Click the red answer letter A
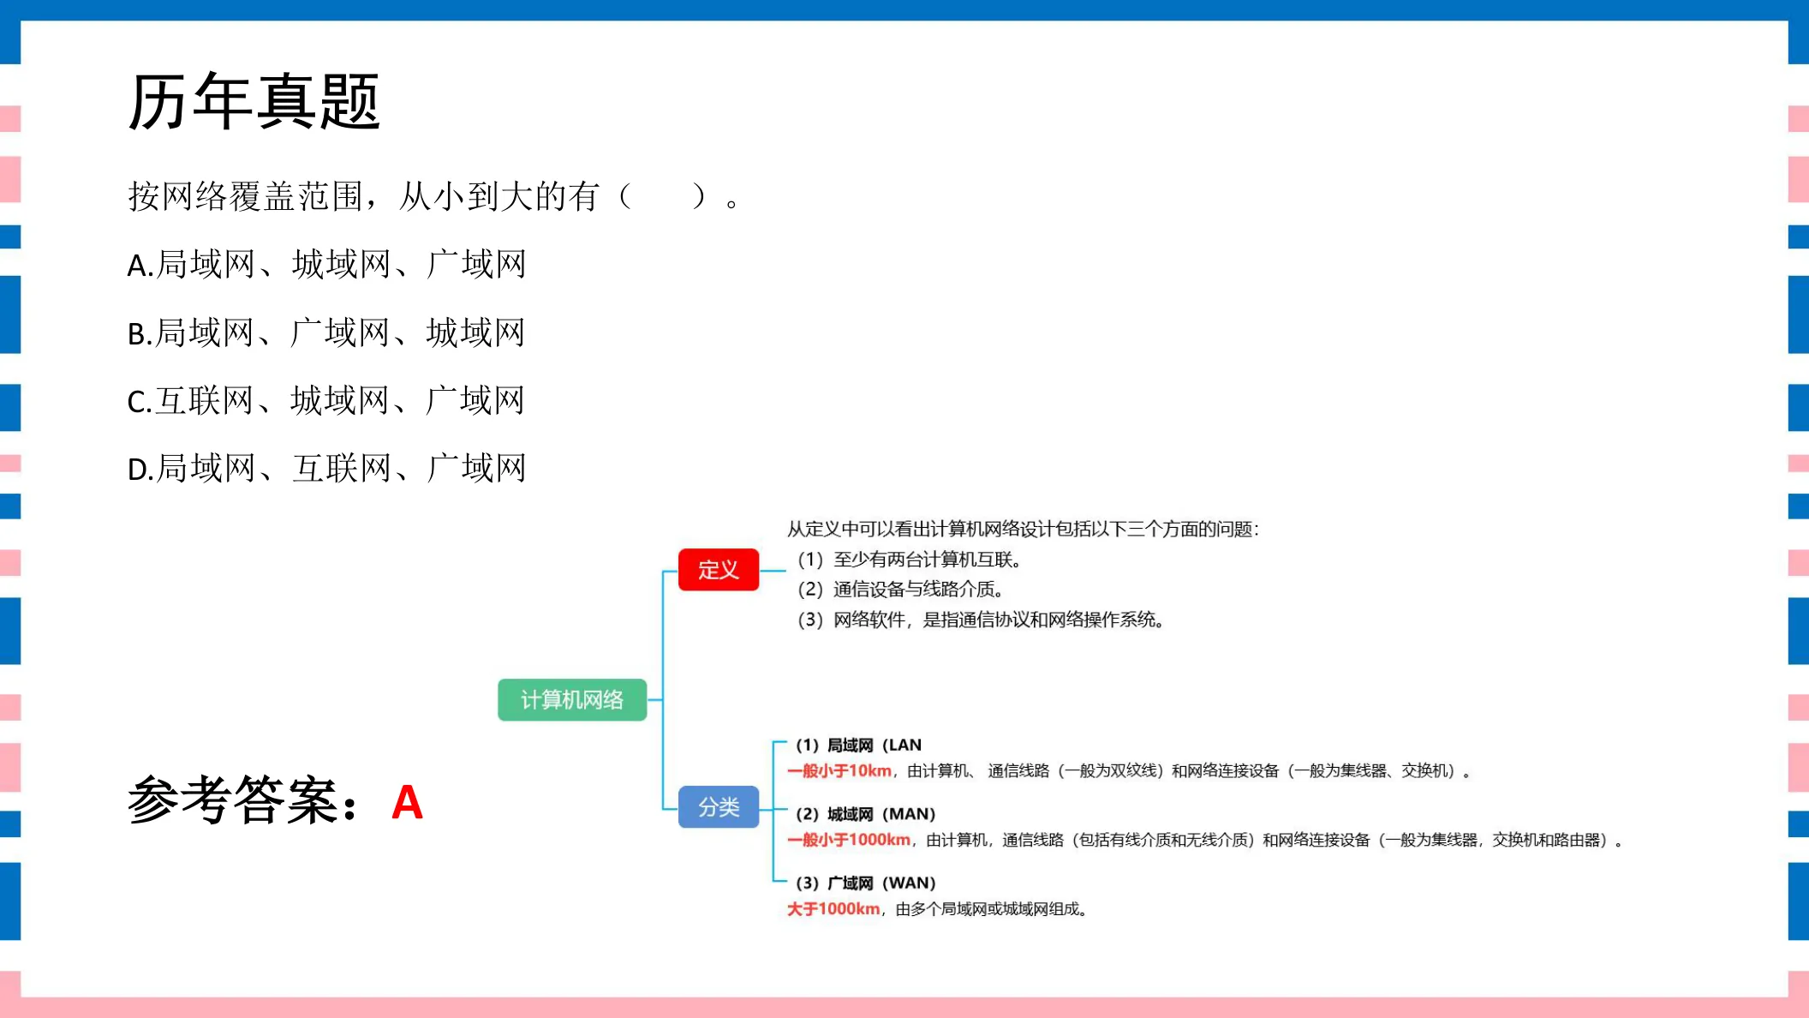 click(x=407, y=803)
